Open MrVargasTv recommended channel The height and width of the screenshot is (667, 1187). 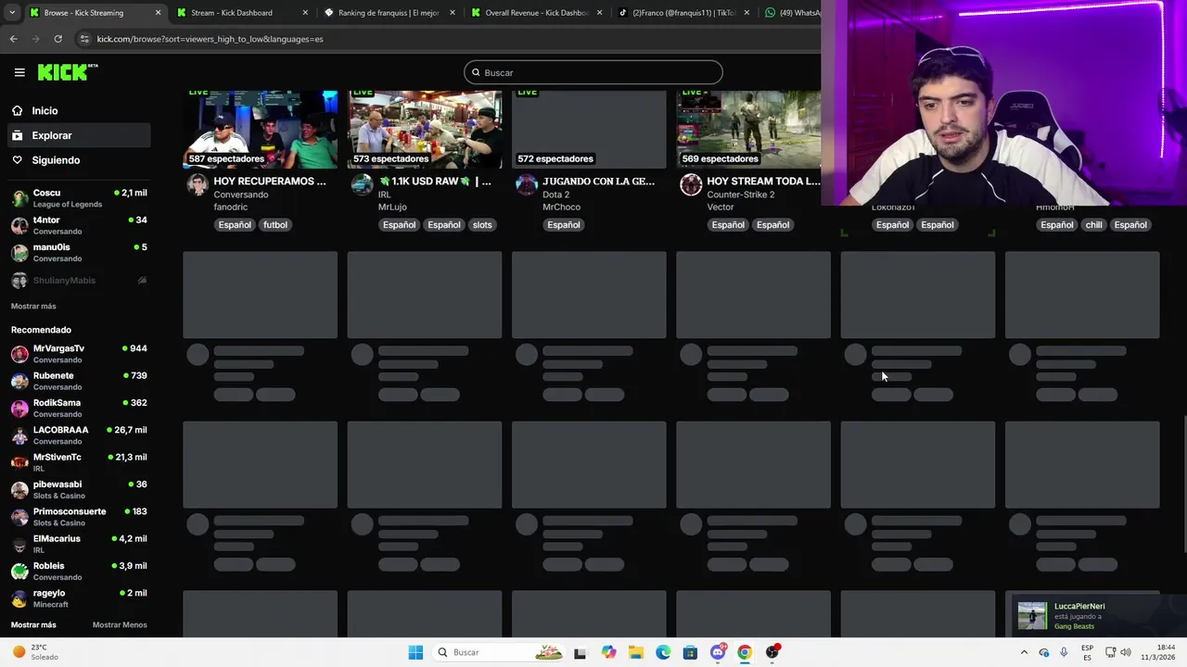point(79,354)
